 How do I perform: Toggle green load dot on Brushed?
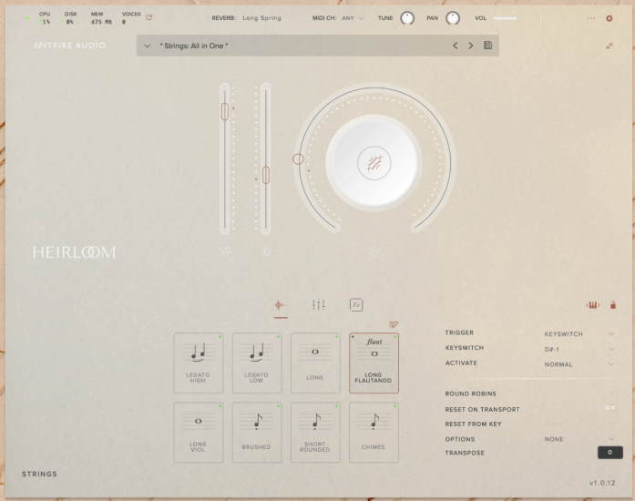click(278, 406)
